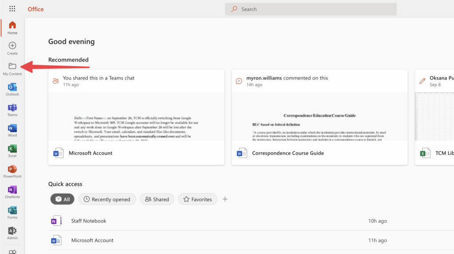The height and width of the screenshot is (254, 454).
Task: Open Forms app from sidebar
Action: coord(12,212)
